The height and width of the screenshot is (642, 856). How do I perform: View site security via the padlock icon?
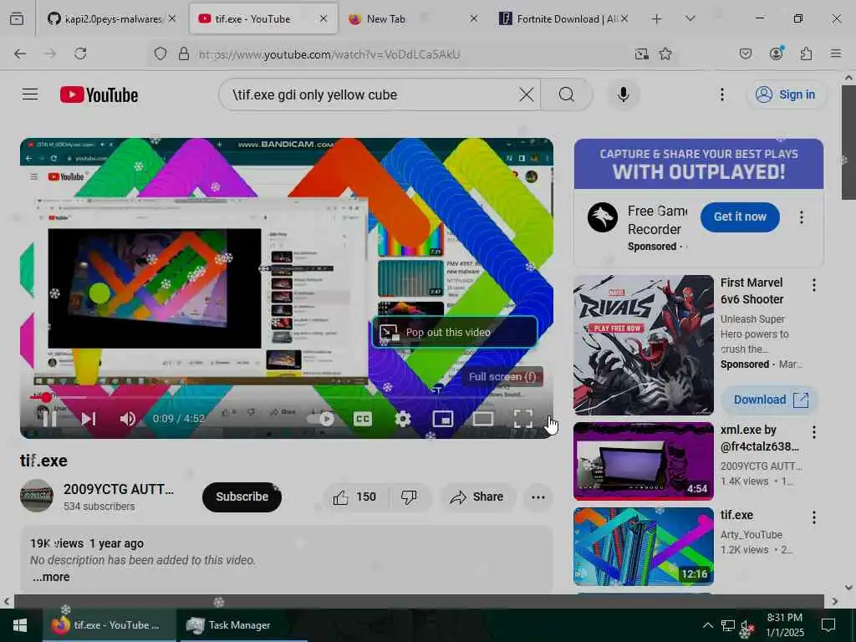click(184, 53)
